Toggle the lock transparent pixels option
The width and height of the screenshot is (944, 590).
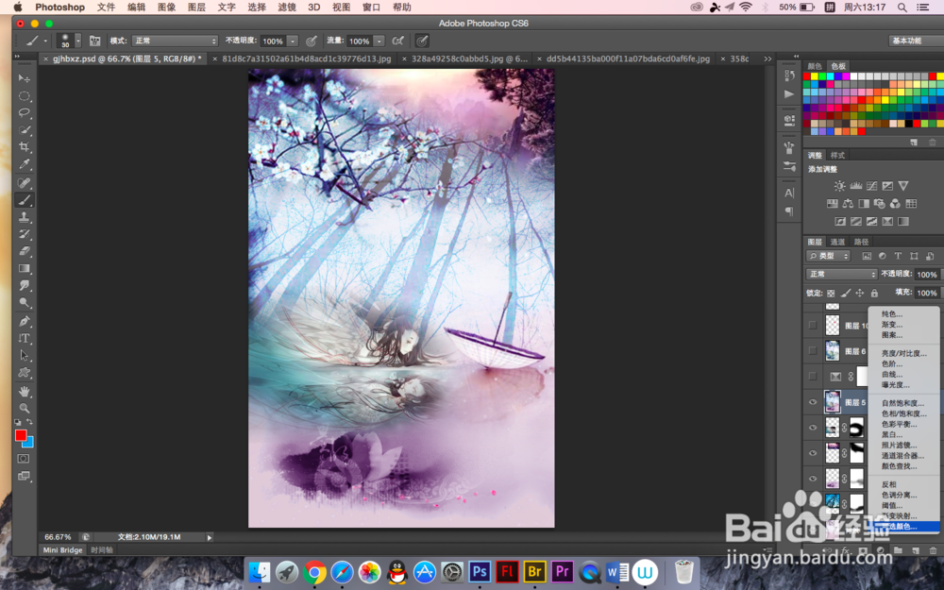point(831,294)
